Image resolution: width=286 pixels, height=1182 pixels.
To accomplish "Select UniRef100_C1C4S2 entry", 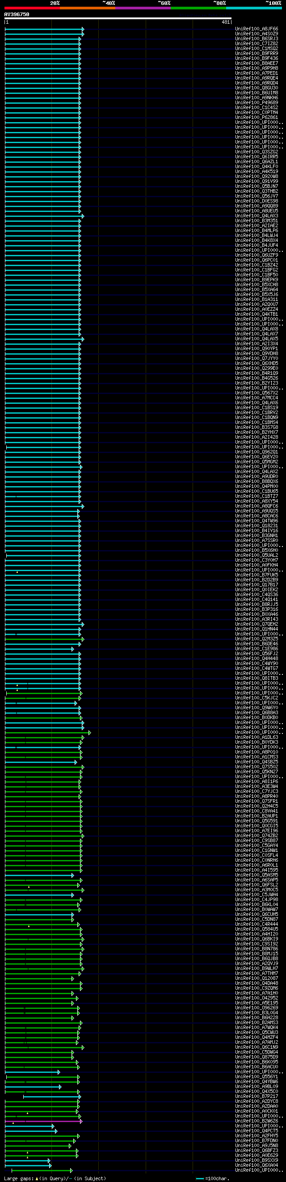I will pos(257,107).
